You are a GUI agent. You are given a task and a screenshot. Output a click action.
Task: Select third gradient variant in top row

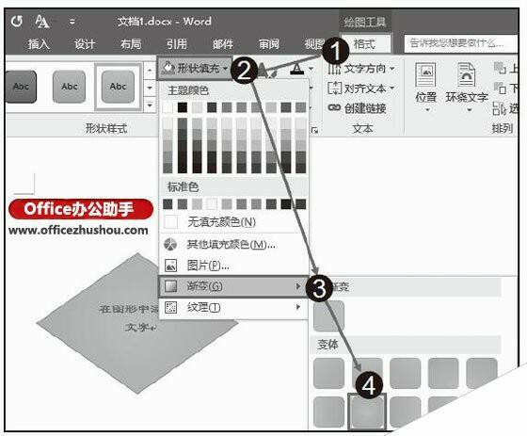[x=405, y=374]
